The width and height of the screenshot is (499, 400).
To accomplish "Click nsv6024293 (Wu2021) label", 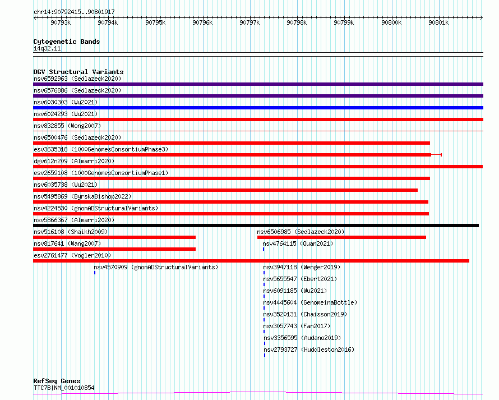I will click(66, 114).
